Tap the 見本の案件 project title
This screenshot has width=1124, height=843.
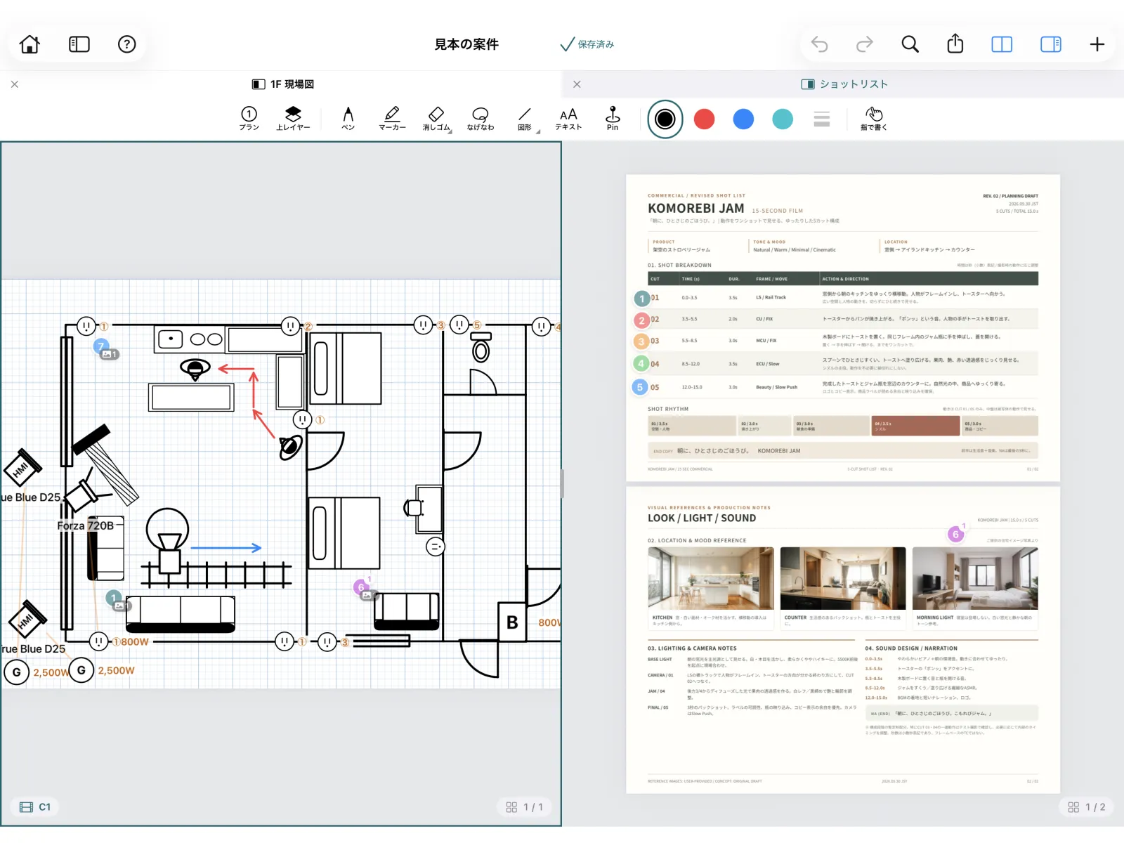coord(466,44)
